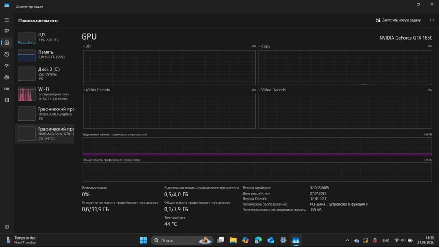Click the shared GPU memory graph

click(x=257, y=172)
